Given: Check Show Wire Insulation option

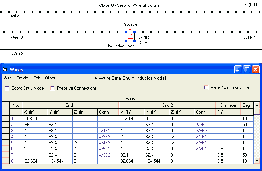Looking at the screenshot, I should click(x=207, y=88).
